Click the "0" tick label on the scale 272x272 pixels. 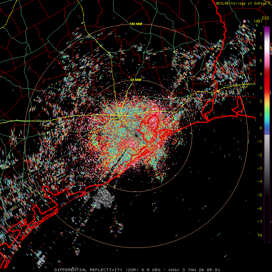[x=261, y=128]
